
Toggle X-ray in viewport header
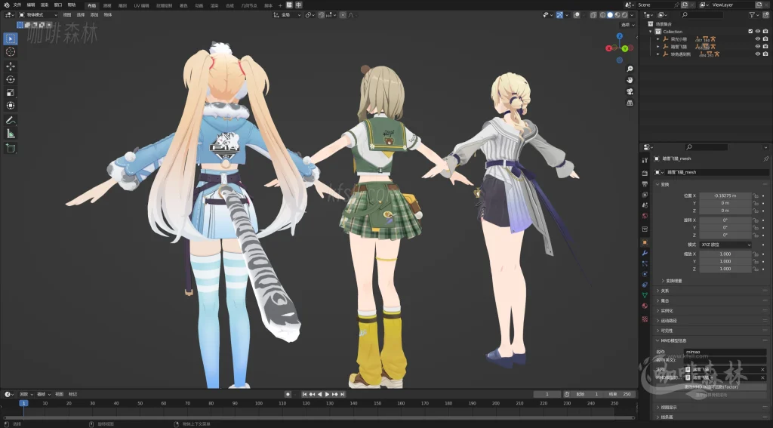click(x=593, y=15)
